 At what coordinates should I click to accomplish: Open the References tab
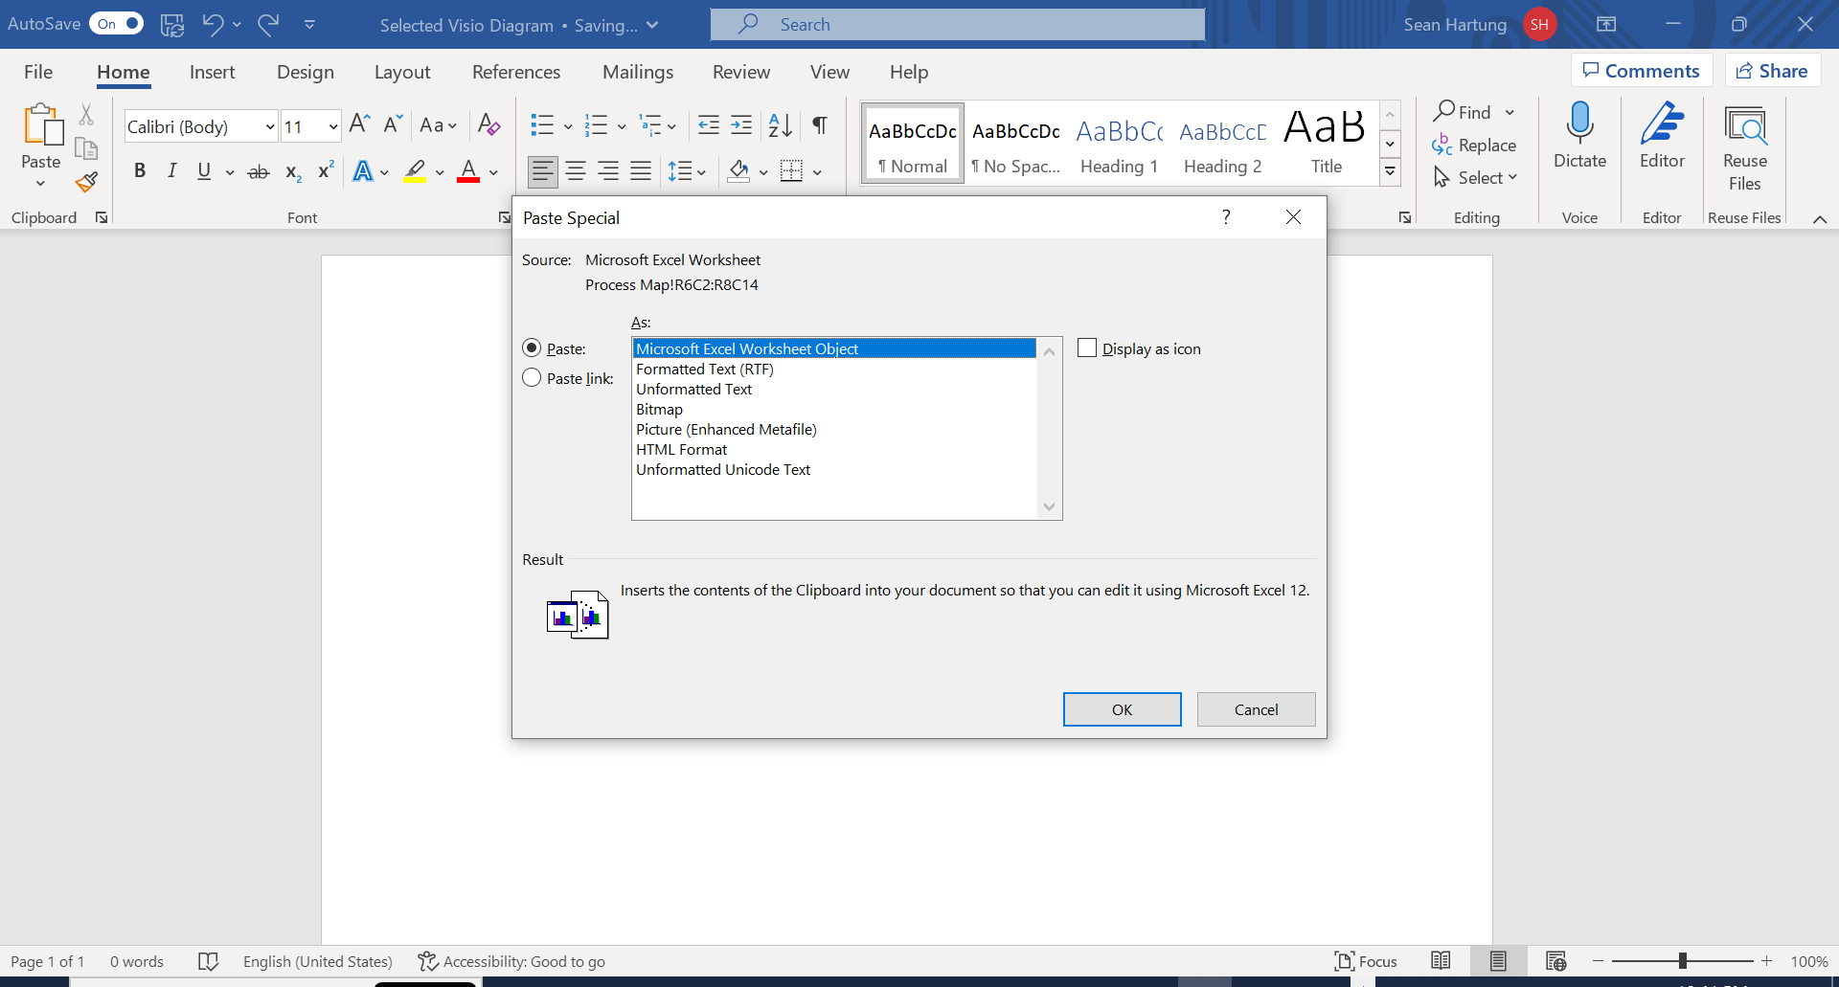(516, 72)
